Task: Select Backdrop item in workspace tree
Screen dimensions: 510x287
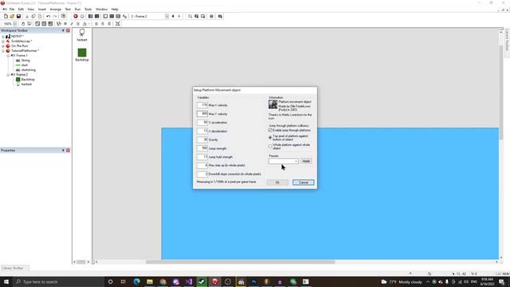Action: pyautogui.click(x=28, y=80)
